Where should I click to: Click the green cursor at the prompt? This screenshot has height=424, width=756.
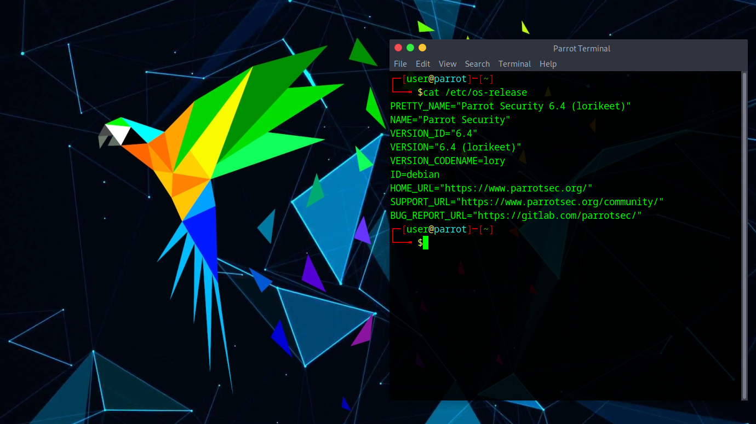[426, 243]
